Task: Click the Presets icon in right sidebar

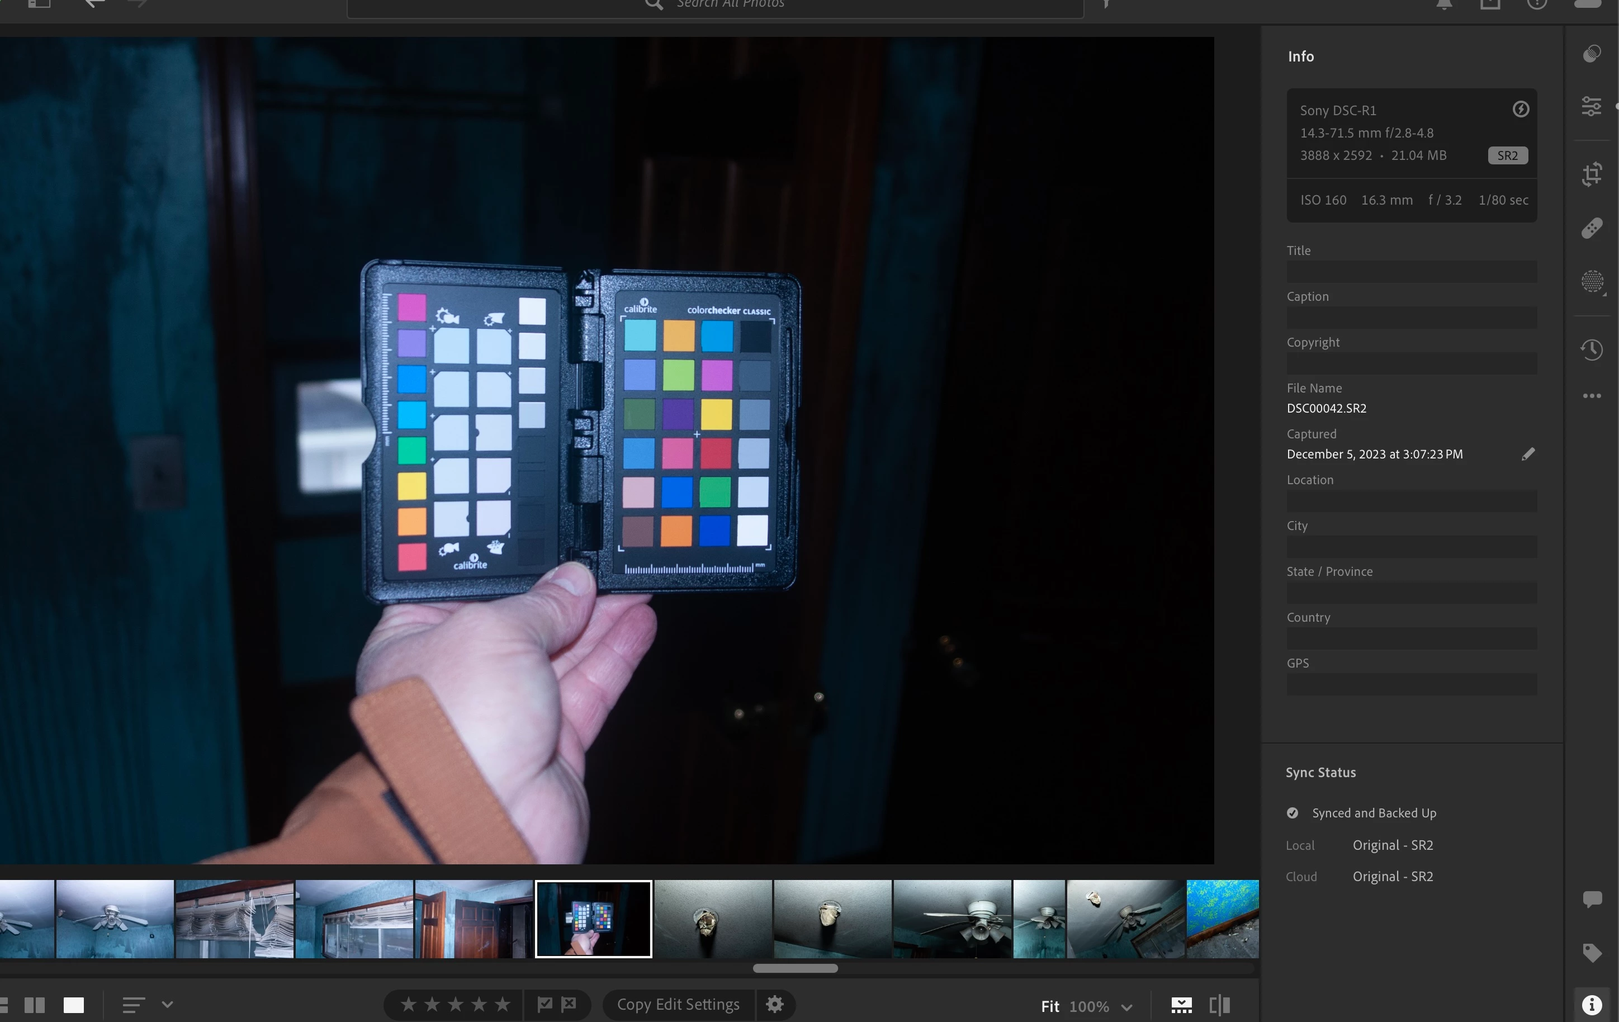Action: pos(1592,54)
